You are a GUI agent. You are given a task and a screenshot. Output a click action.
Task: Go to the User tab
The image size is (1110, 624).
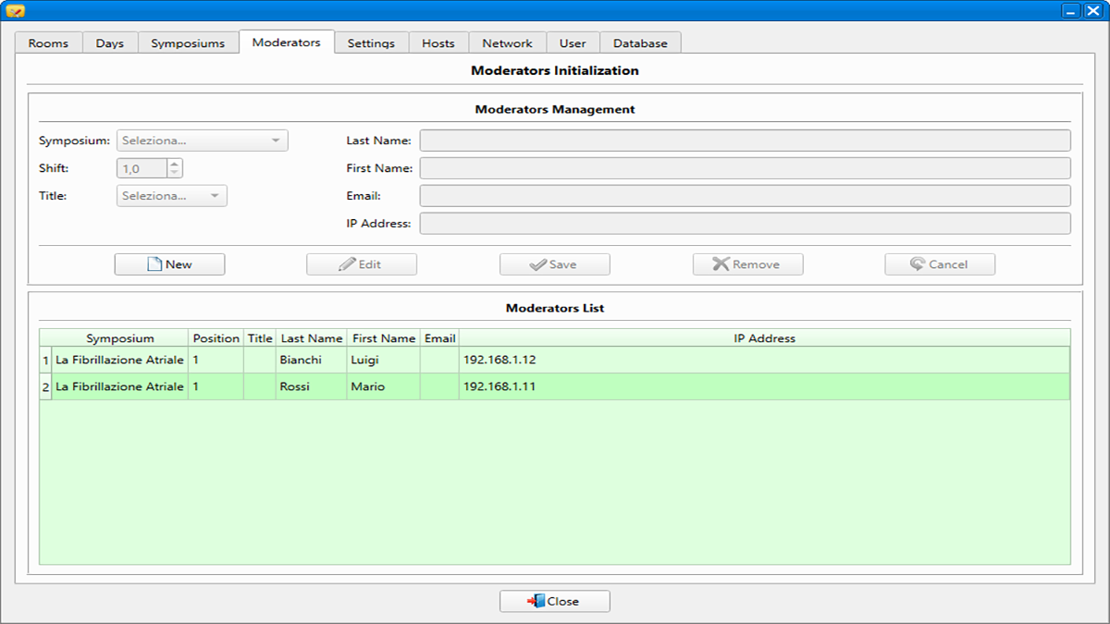pos(573,43)
